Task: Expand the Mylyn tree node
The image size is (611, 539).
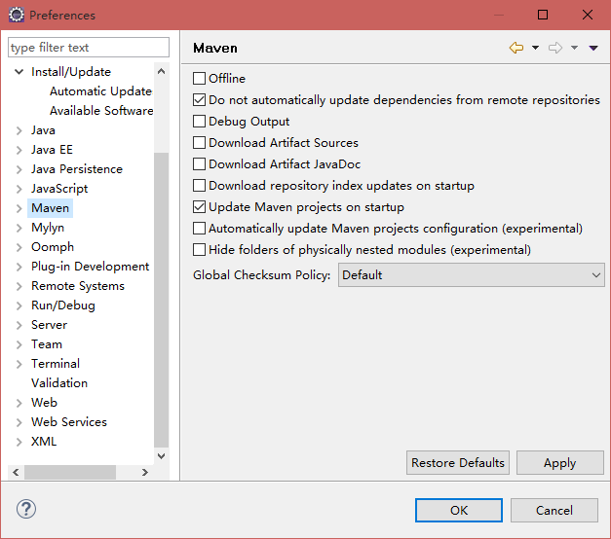Action: [19, 228]
